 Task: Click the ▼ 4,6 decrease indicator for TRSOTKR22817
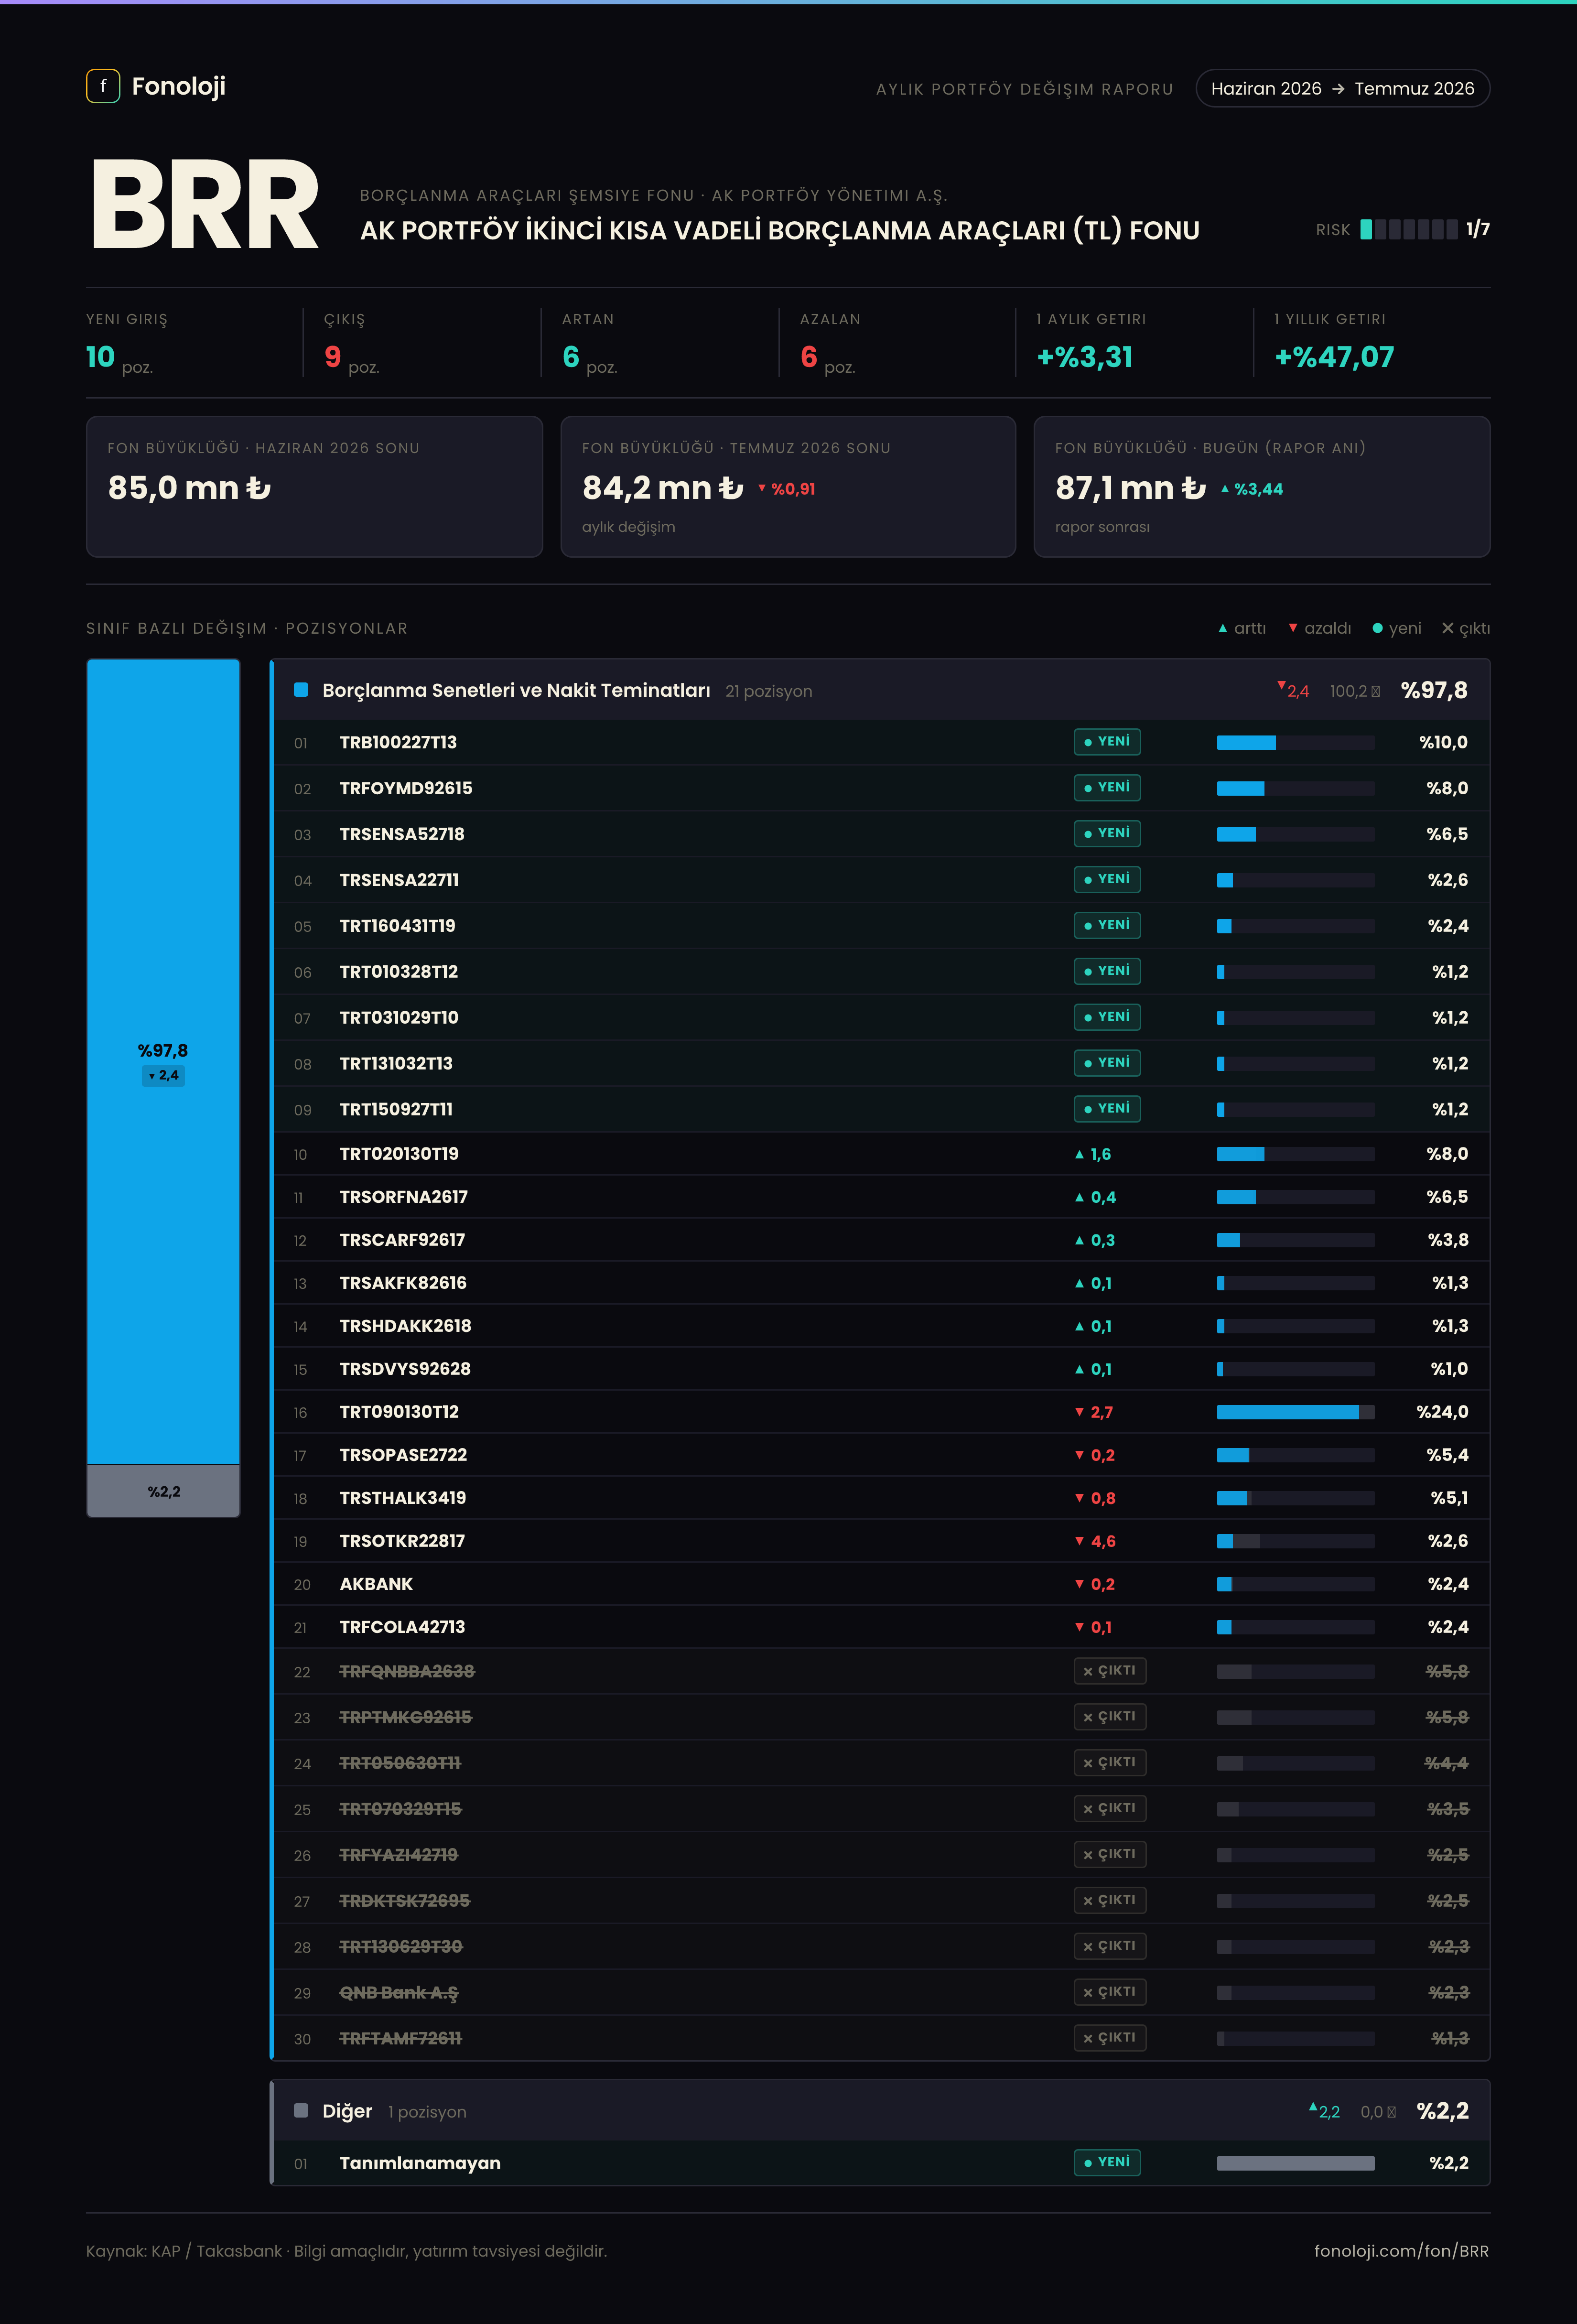(1095, 1541)
